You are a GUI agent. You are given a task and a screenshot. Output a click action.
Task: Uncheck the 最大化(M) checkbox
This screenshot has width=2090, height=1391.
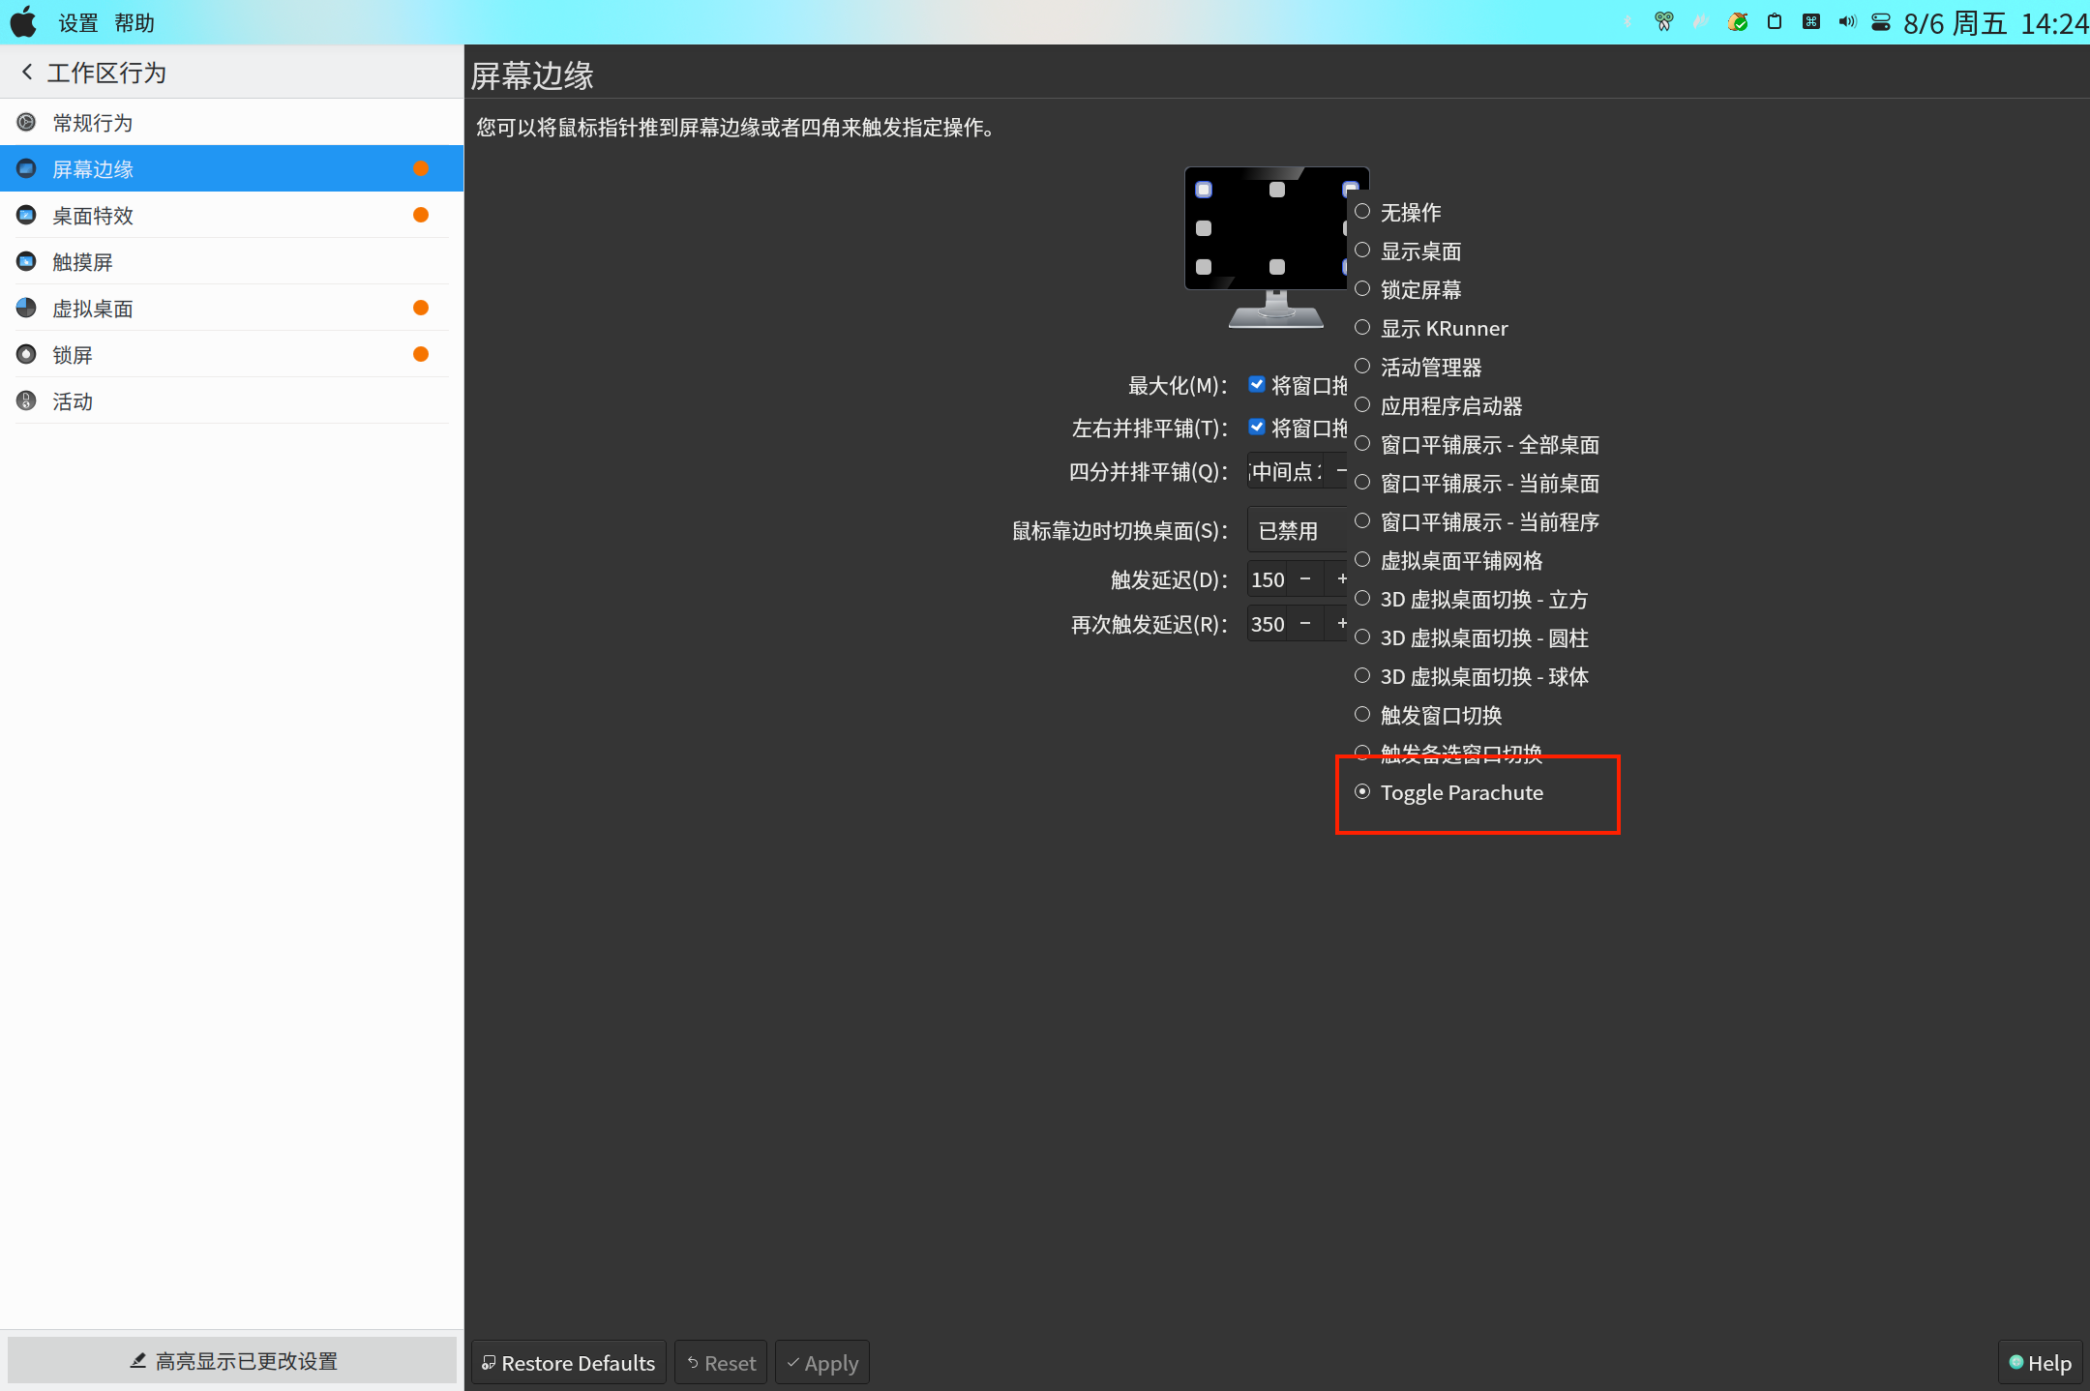[1257, 384]
